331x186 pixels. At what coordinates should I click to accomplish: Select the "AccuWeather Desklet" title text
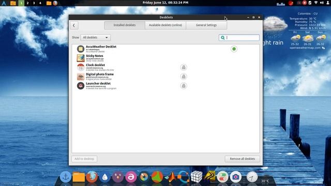click(101, 47)
